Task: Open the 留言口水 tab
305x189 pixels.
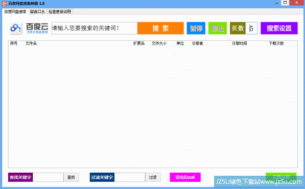Action: click(37, 12)
